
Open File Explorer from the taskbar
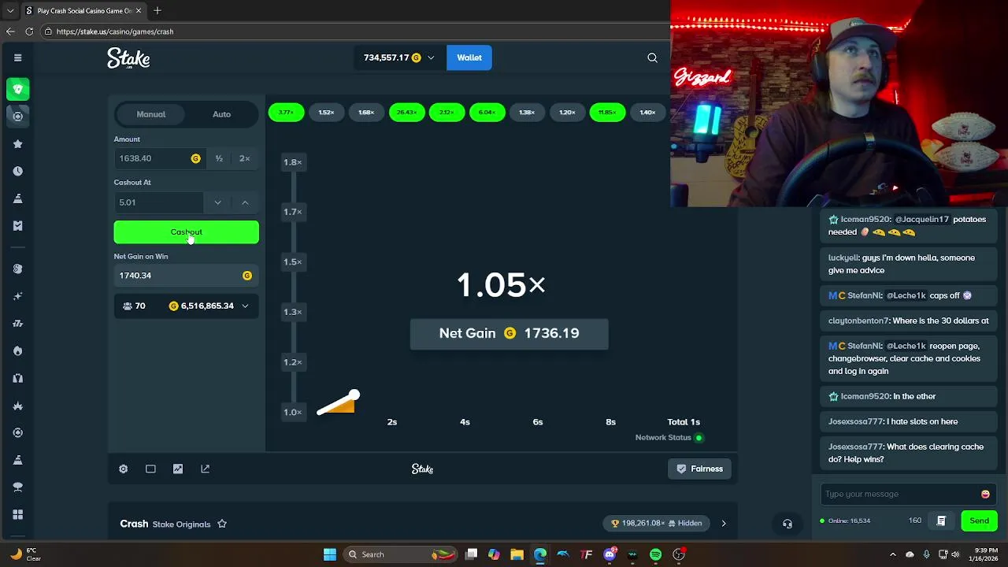pyautogui.click(x=517, y=554)
